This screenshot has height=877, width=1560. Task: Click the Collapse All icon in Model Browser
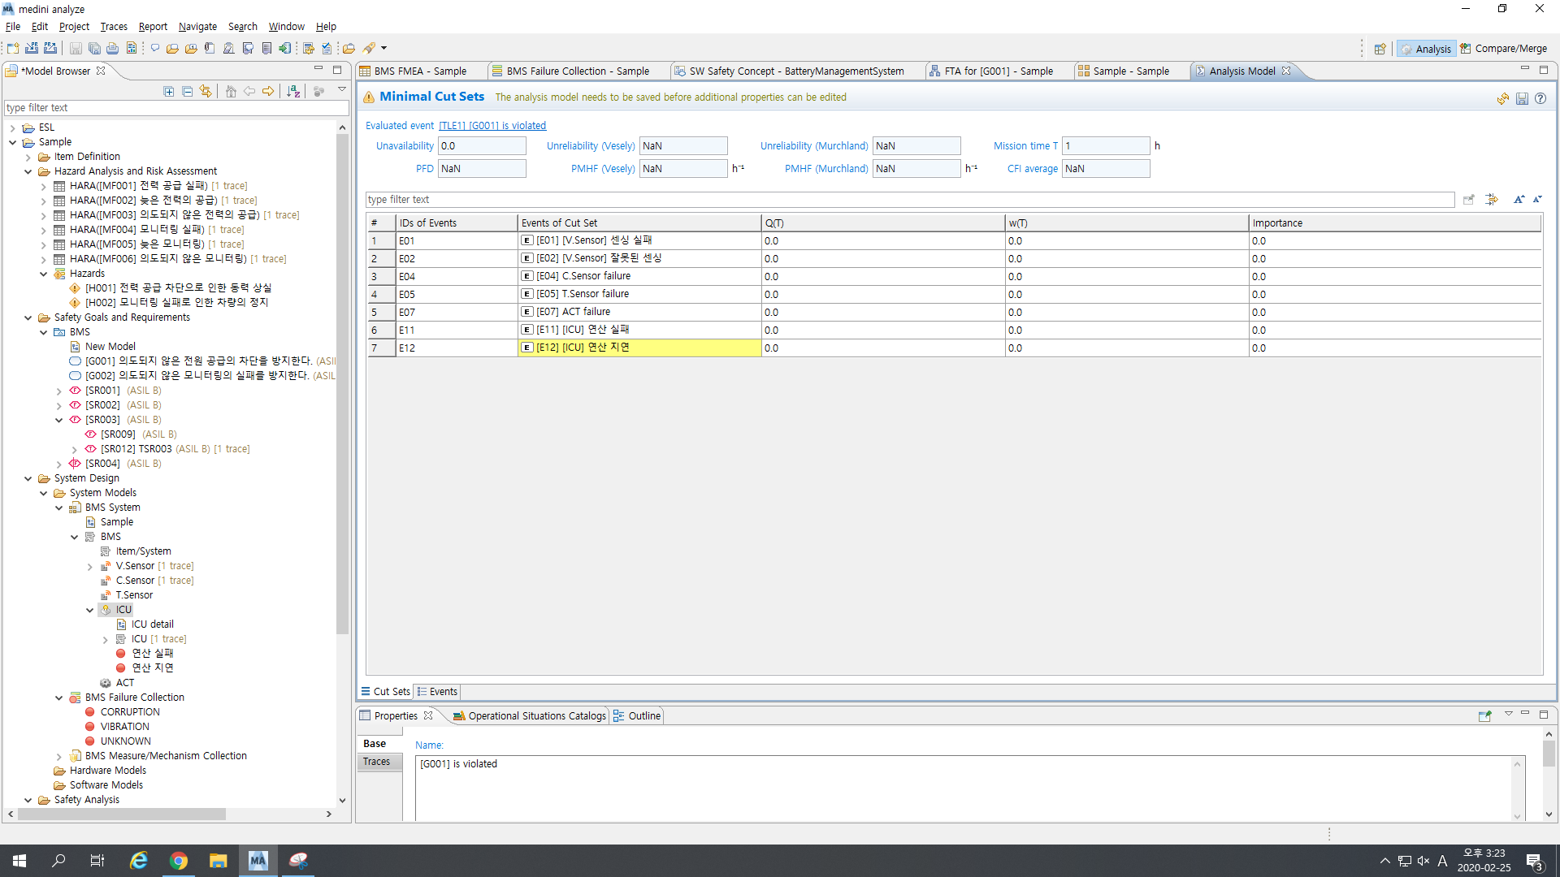coord(188,92)
